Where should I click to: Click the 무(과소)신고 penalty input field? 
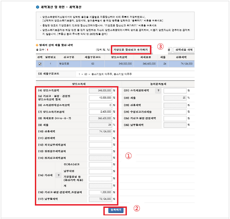click(100, 164)
